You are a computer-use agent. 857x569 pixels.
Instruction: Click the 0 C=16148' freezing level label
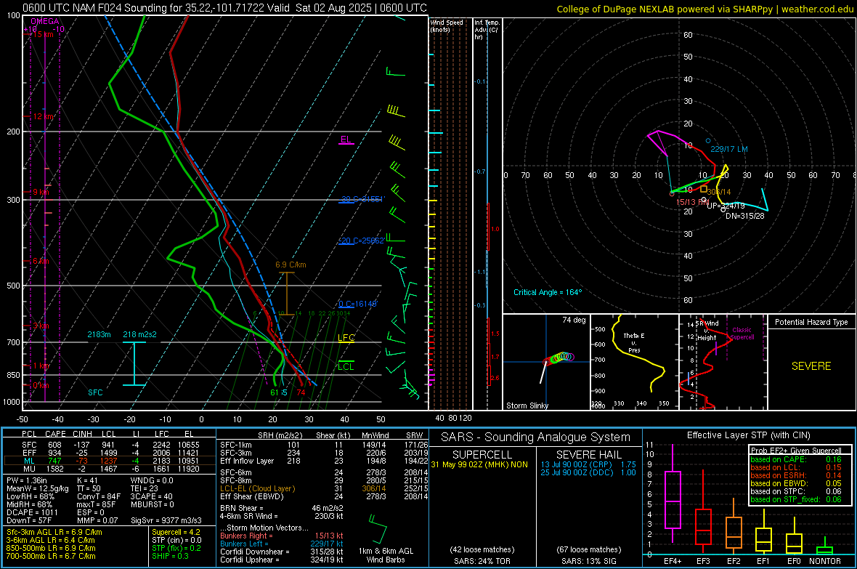[x=358, y=304]
